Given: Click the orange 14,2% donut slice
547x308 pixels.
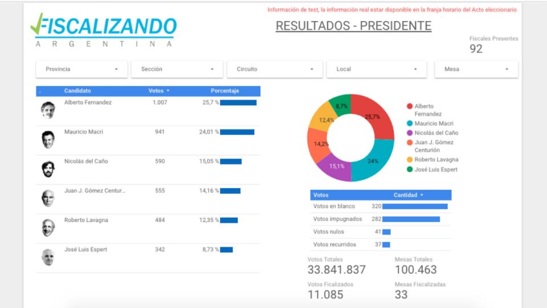Looking at the screenshot, I should tap(317, 145).
